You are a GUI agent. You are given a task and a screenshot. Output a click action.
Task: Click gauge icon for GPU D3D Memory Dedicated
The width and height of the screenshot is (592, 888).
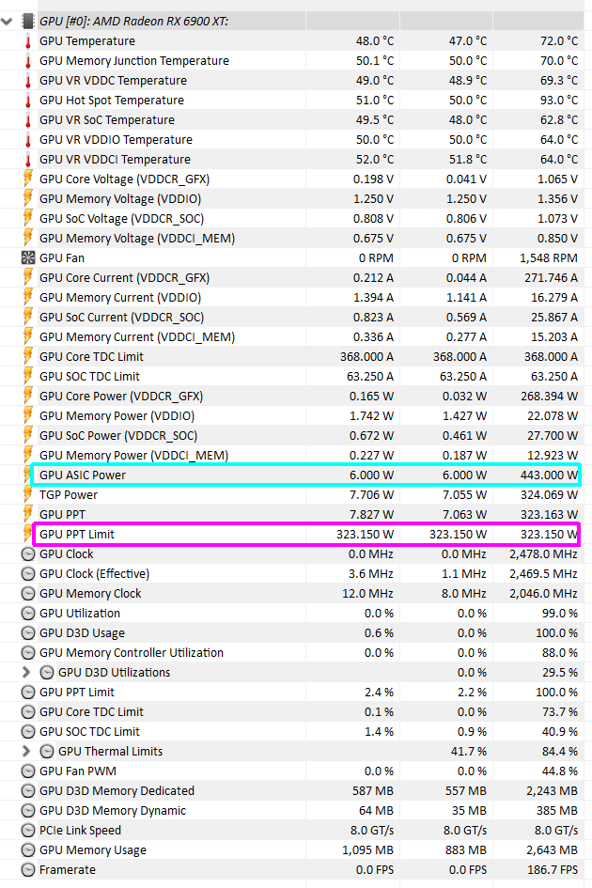pos(28,791)
